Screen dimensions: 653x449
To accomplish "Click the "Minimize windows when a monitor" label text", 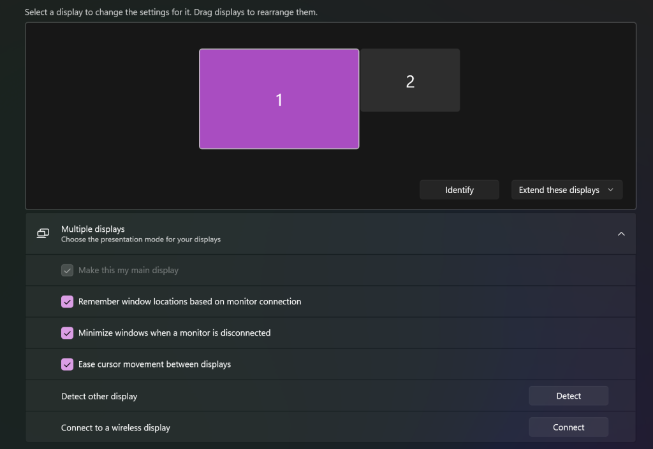I will (174, 333).
